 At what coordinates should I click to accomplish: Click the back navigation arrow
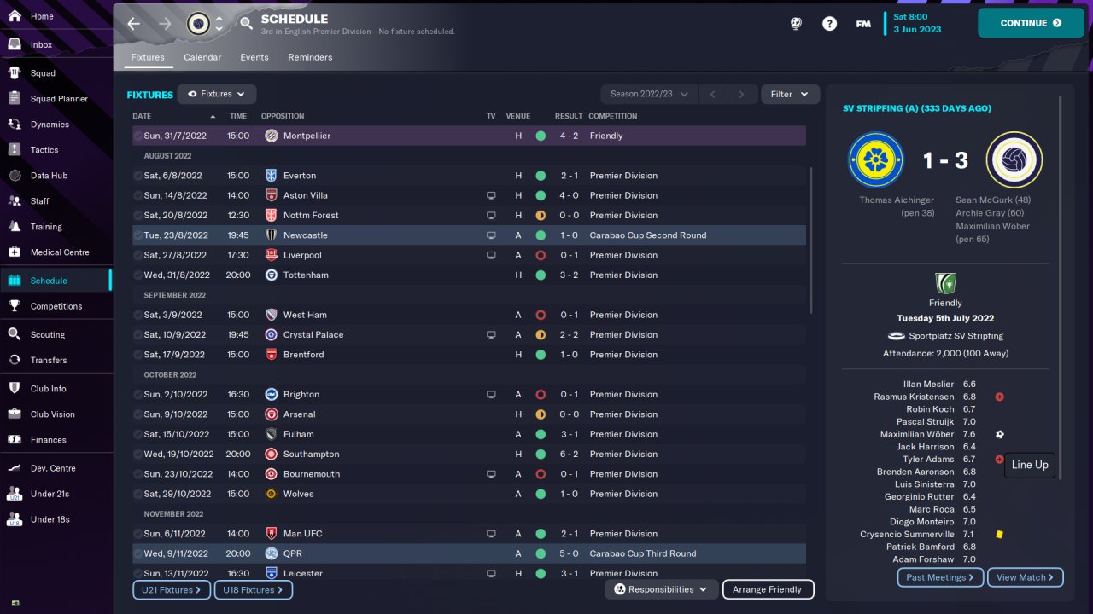tap(133, 24)
